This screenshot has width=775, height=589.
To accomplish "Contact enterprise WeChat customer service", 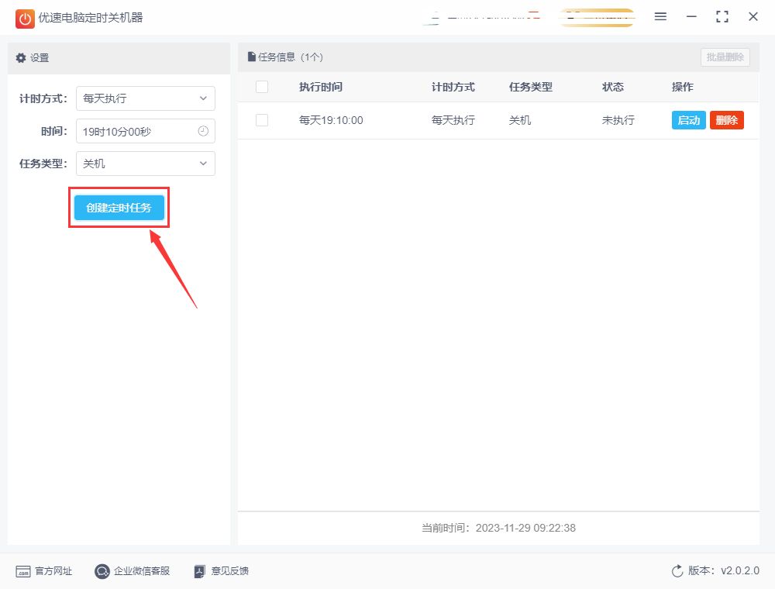I will (x=132, y=571).
